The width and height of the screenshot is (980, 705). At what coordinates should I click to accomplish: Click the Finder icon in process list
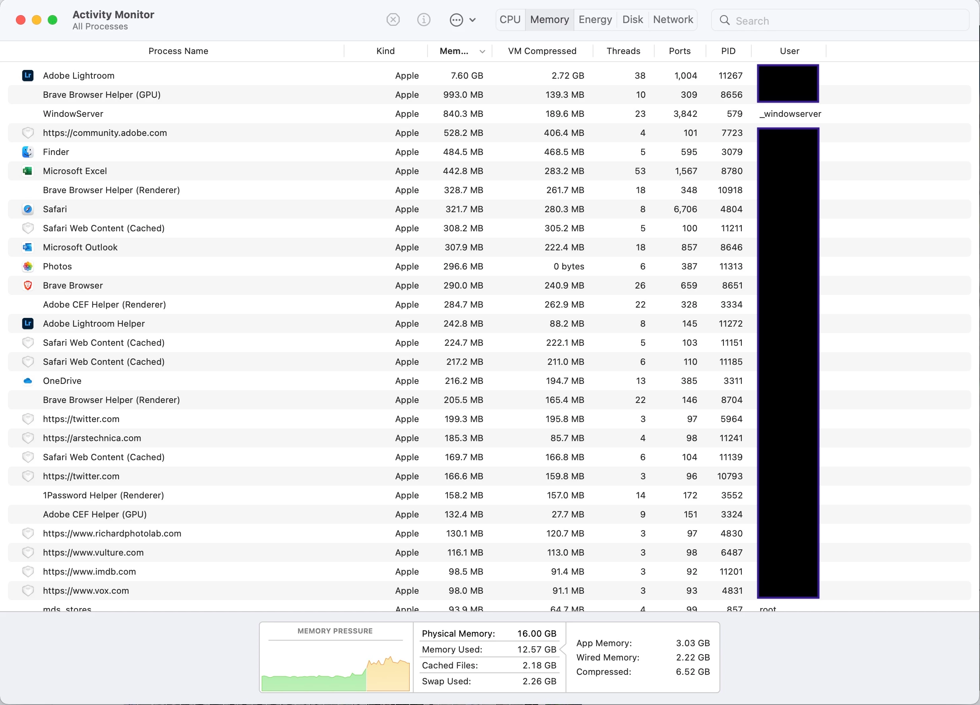[28, 152]
